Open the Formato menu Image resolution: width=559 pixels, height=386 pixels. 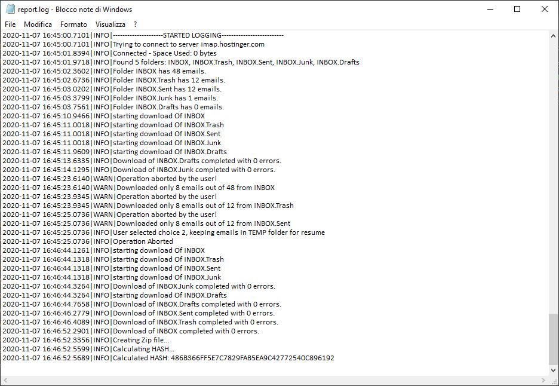73,24
